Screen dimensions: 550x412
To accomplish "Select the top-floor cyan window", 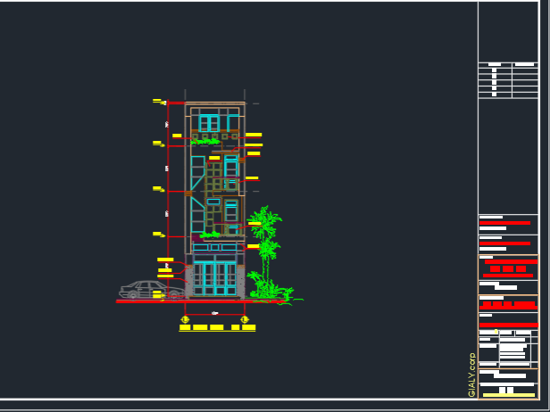I will 209,122.
